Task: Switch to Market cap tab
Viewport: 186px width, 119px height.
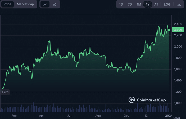Action: coord(25,4)
